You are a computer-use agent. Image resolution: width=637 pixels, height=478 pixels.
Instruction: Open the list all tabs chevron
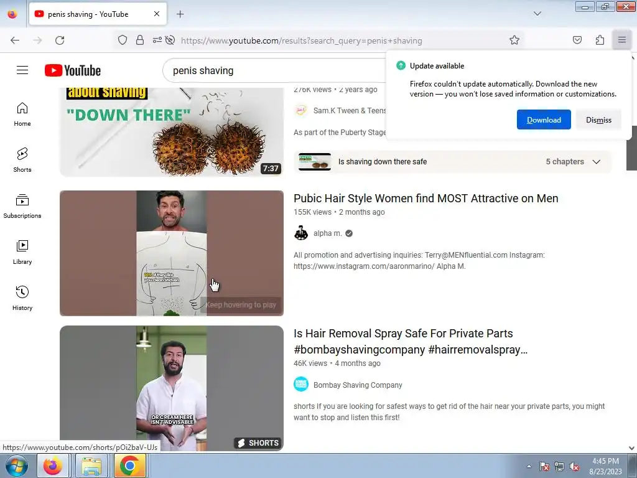pyautogui.click(x=537, y=14)
